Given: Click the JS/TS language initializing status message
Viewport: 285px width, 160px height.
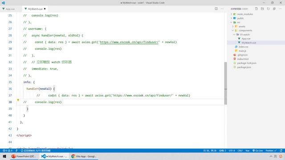Looking at the screenshot, I should [36, 151].
